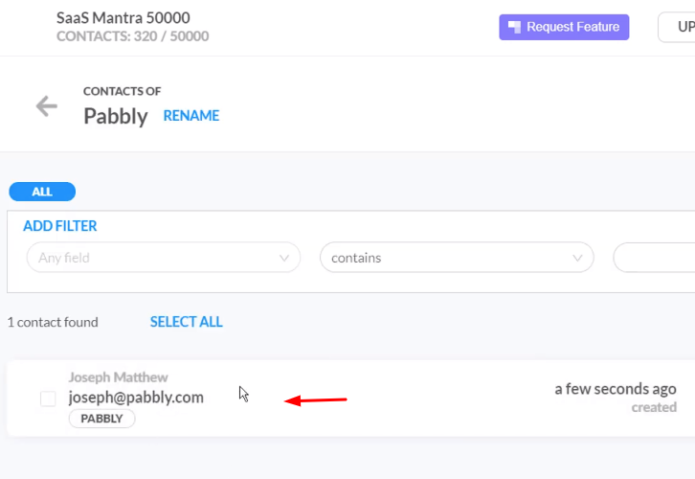Click the RENAME link beside Pabbly
The image size is (695, 479).
191,116
